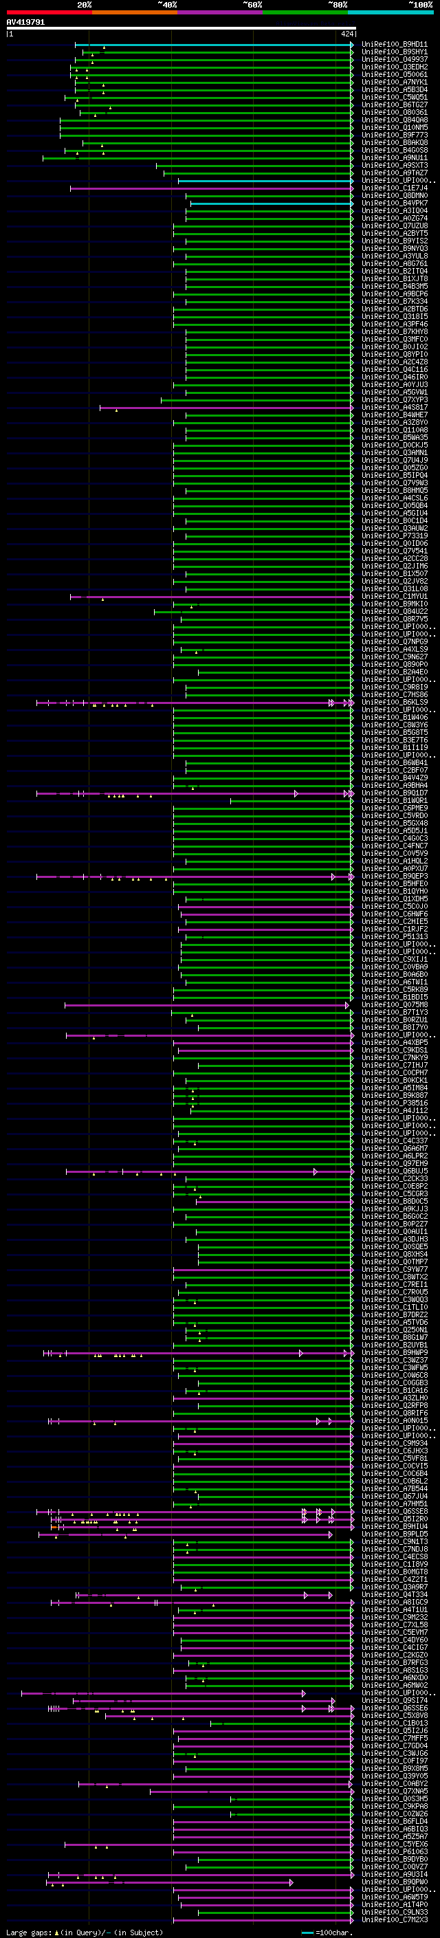Select the UniRef100_B7K334 label

coord(394,302)
